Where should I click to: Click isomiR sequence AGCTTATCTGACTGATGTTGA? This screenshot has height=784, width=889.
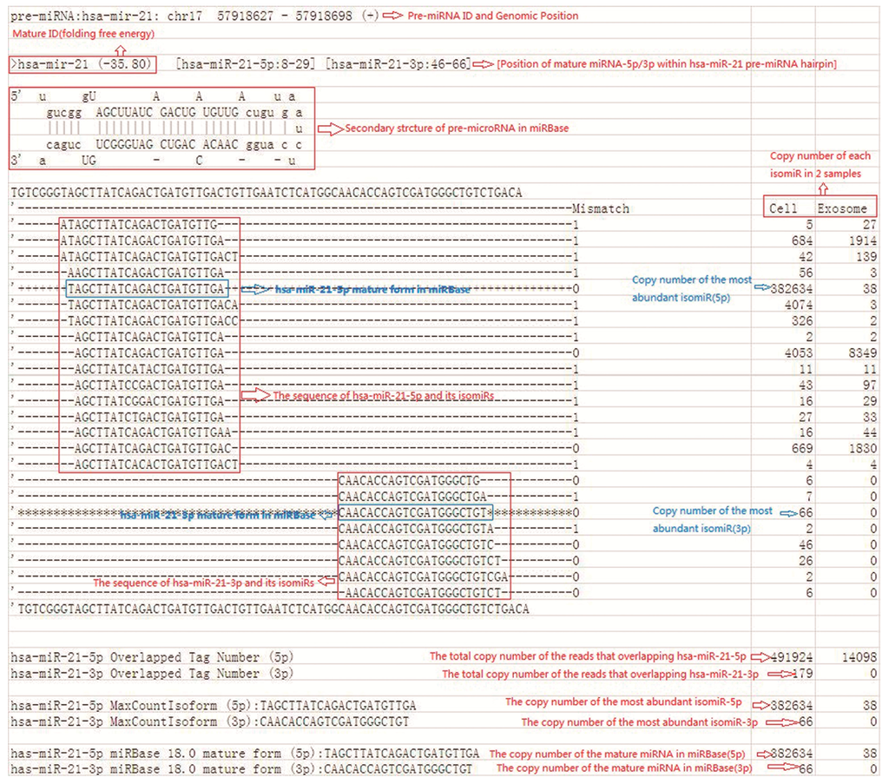pos(149,418)
